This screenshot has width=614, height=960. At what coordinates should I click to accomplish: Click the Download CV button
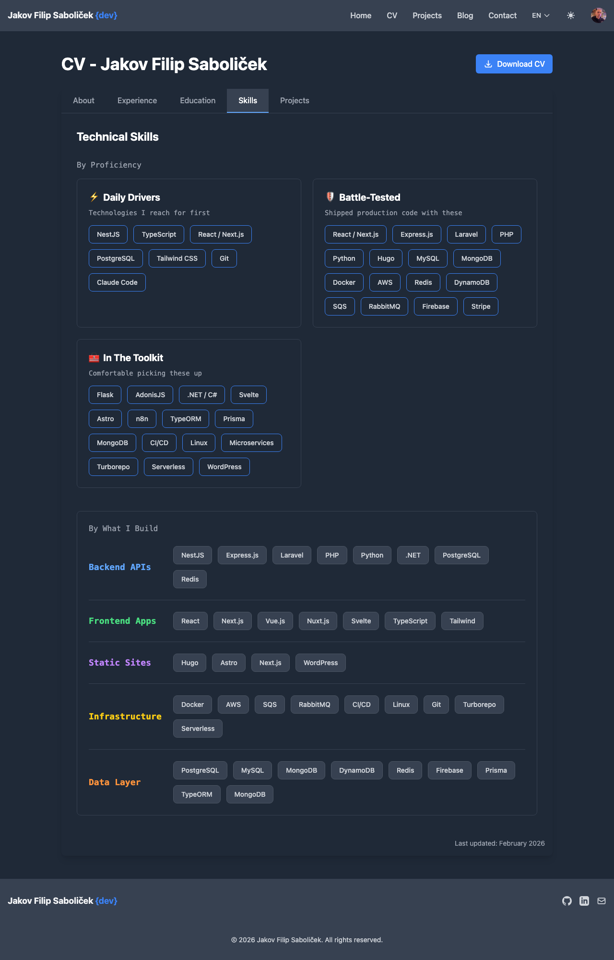(x=514, y=64)
